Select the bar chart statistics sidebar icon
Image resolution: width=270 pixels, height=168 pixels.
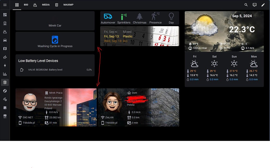[5, 74]
